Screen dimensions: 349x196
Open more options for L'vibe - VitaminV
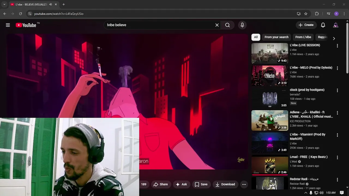(x=337, y=135)
